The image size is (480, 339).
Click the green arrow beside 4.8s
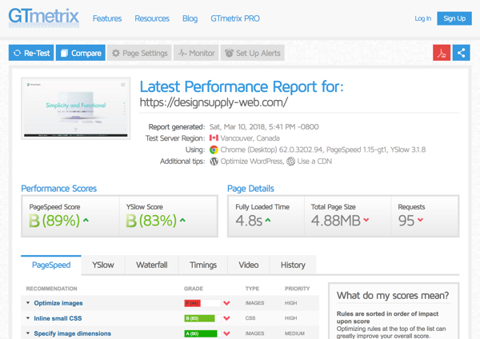pos(268,220)
